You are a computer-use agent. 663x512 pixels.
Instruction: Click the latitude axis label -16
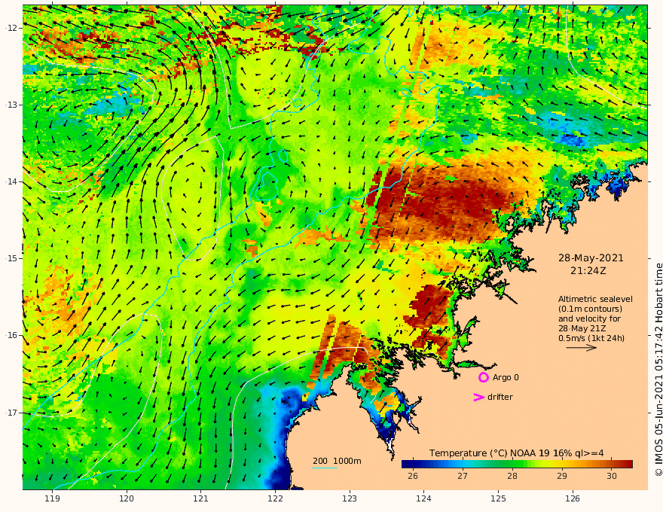coord(11,335)
